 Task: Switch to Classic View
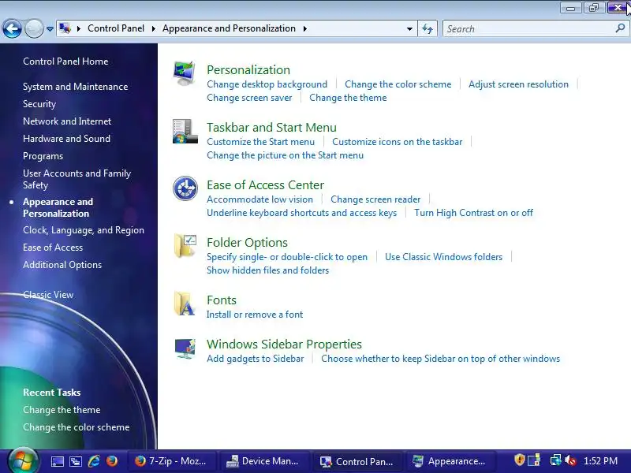click(48, 295)
